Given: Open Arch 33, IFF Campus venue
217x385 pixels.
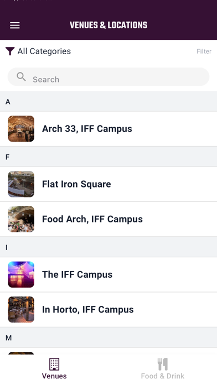Looking at the screenshot, I should coord(108,129).
